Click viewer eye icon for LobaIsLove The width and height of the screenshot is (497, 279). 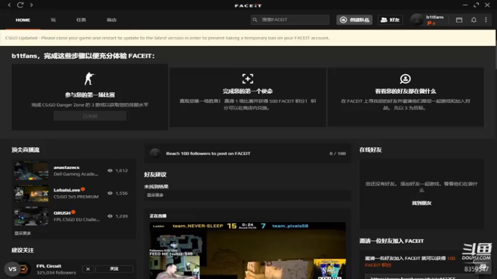[110, 193]
